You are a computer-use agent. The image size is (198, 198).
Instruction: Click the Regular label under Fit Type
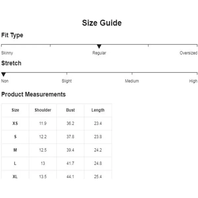[x=99, y=53]
